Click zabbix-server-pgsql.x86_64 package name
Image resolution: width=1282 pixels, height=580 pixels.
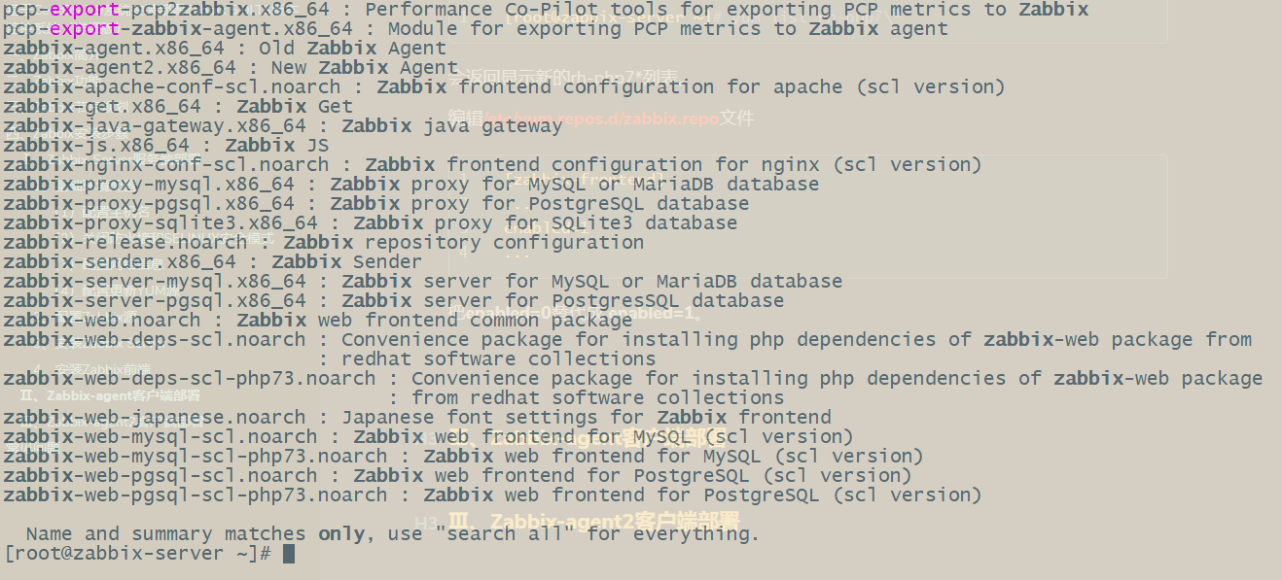click(x=154, y=301)
